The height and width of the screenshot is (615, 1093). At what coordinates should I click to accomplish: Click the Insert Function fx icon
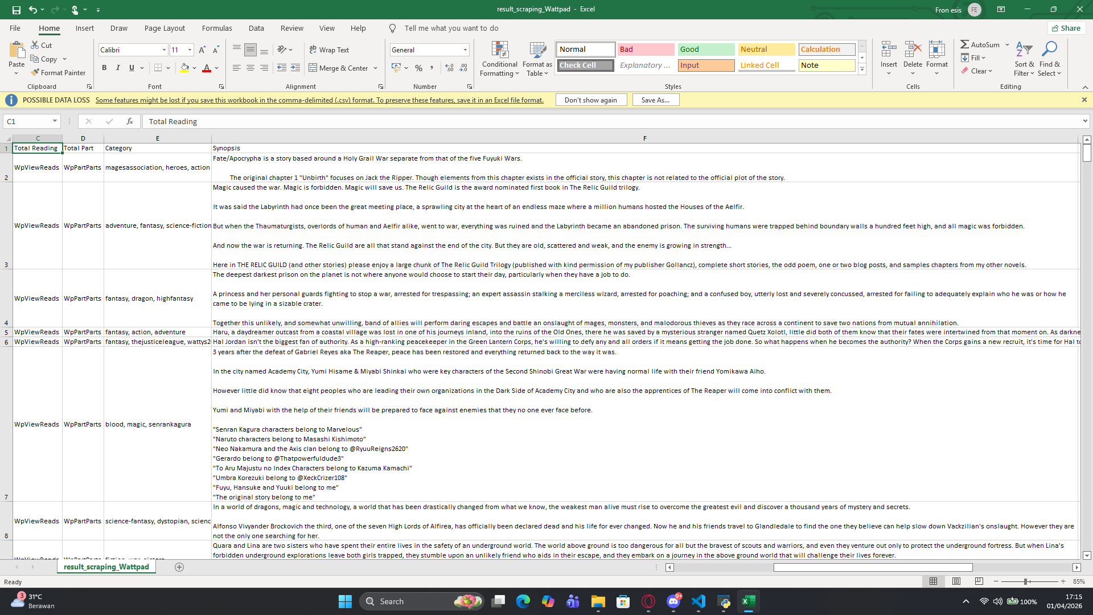[x=129, y=121]
